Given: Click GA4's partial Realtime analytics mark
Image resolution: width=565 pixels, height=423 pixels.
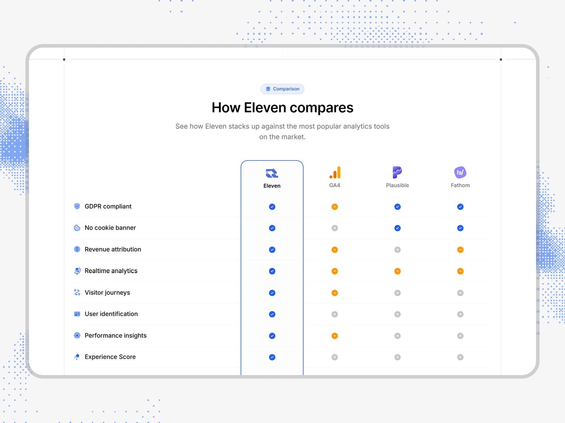Looking at the screenshot, I should [335, 271].
